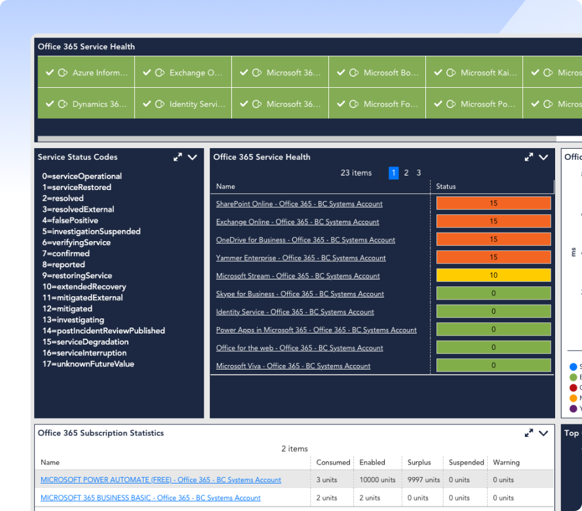Select page 1 of service health list
Image resolution: width=582 pixels, height=511 pixels.
393,173
